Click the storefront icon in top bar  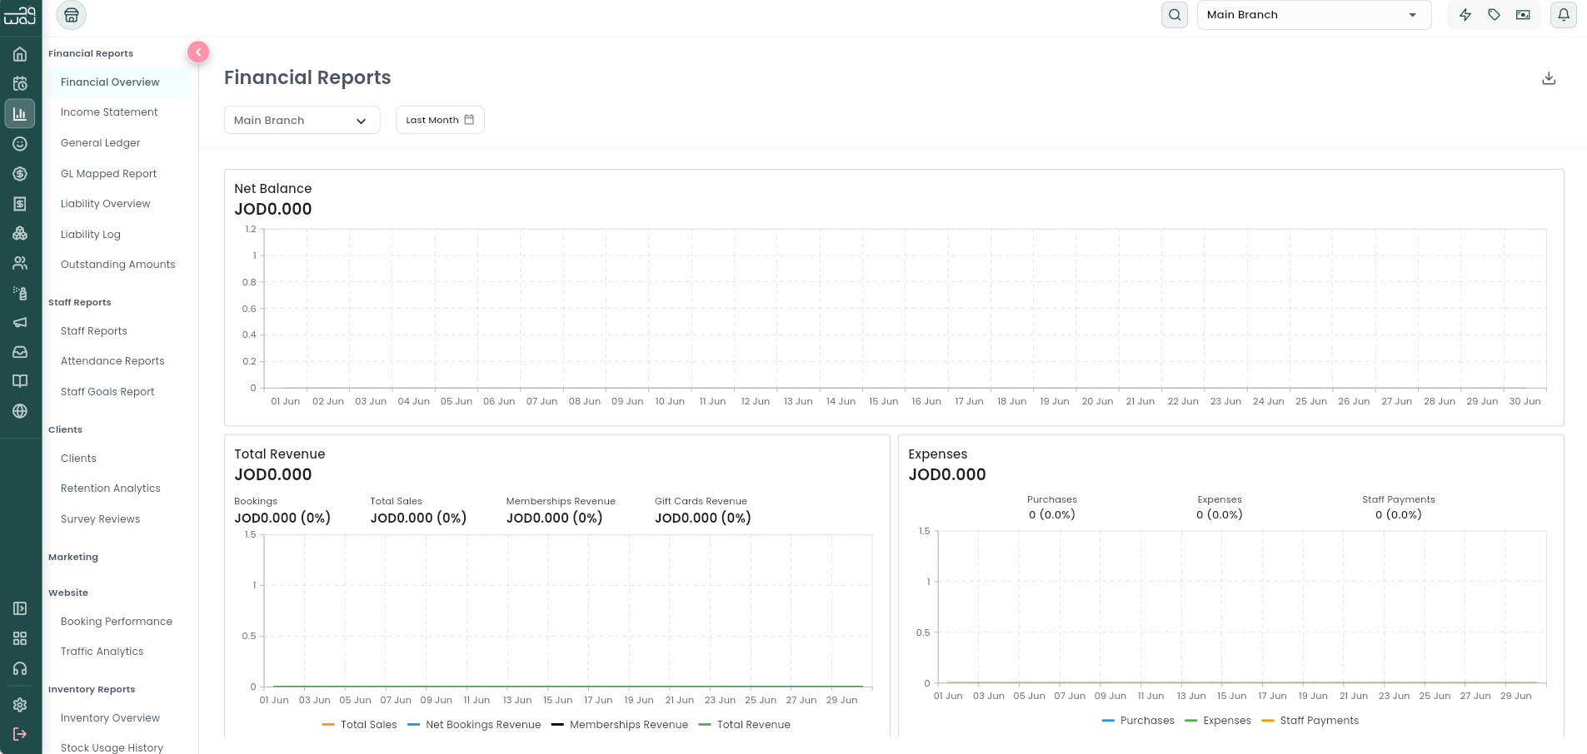coord(72,15)
